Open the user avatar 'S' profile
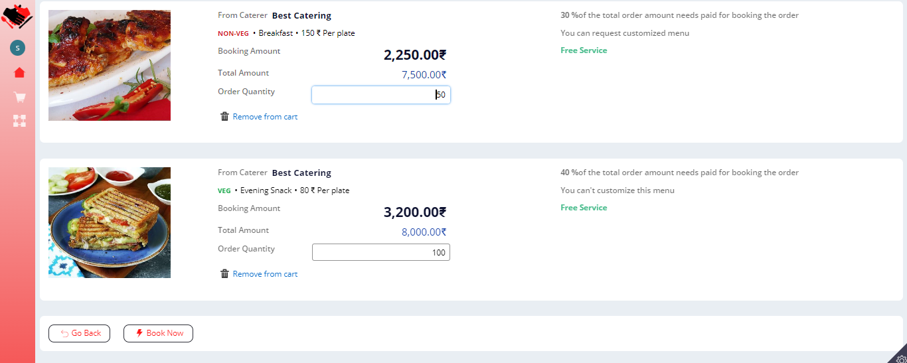The height and width of the screenshot is (363, 907). coord(17,48)
